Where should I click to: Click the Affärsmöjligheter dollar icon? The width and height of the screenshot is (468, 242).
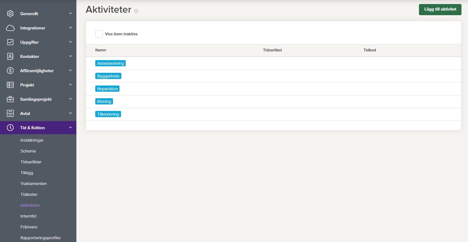pyautogui.click(x=10, y=71)
